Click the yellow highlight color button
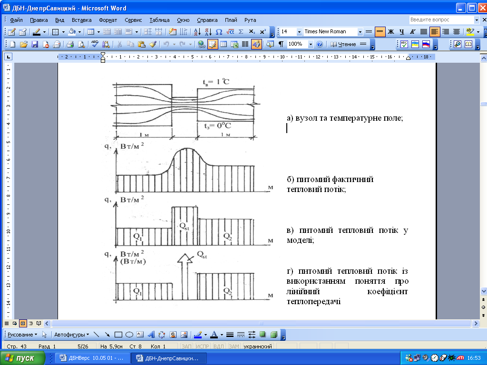This screenshot has height=365, width=487. [x=470, y=32]
